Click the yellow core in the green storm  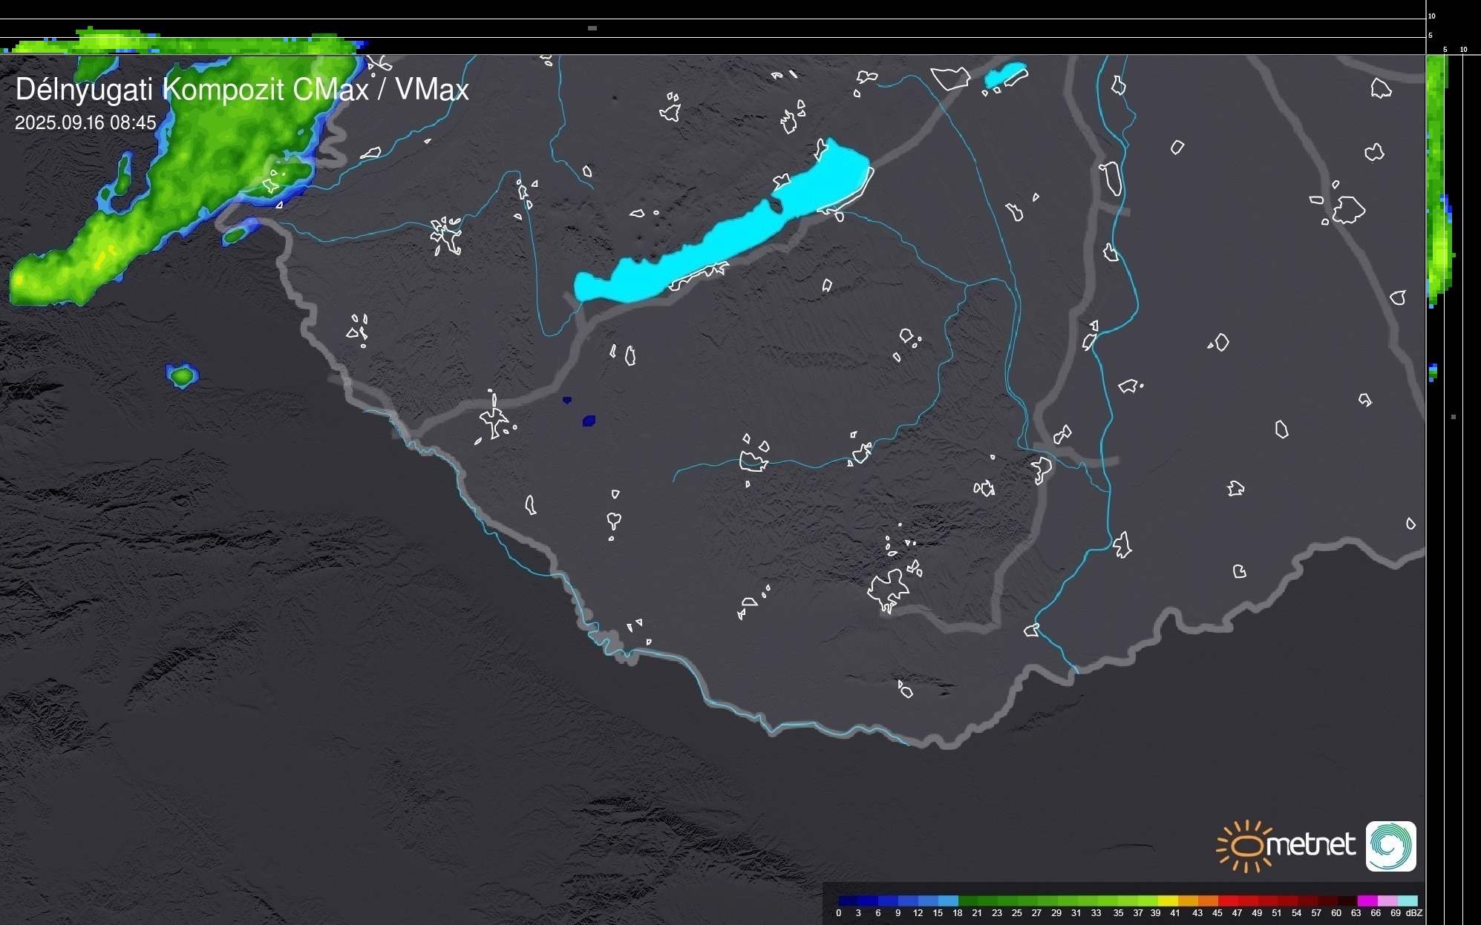coord(100,260)
